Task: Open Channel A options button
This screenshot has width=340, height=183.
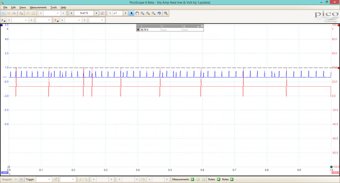Action: click(3, 20)
